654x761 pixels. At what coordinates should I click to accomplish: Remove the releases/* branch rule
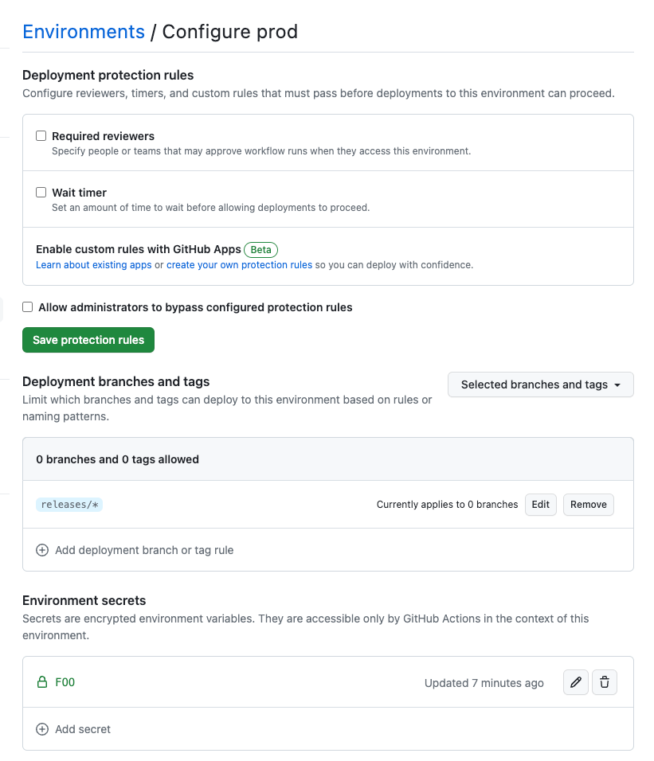point(589,504)
